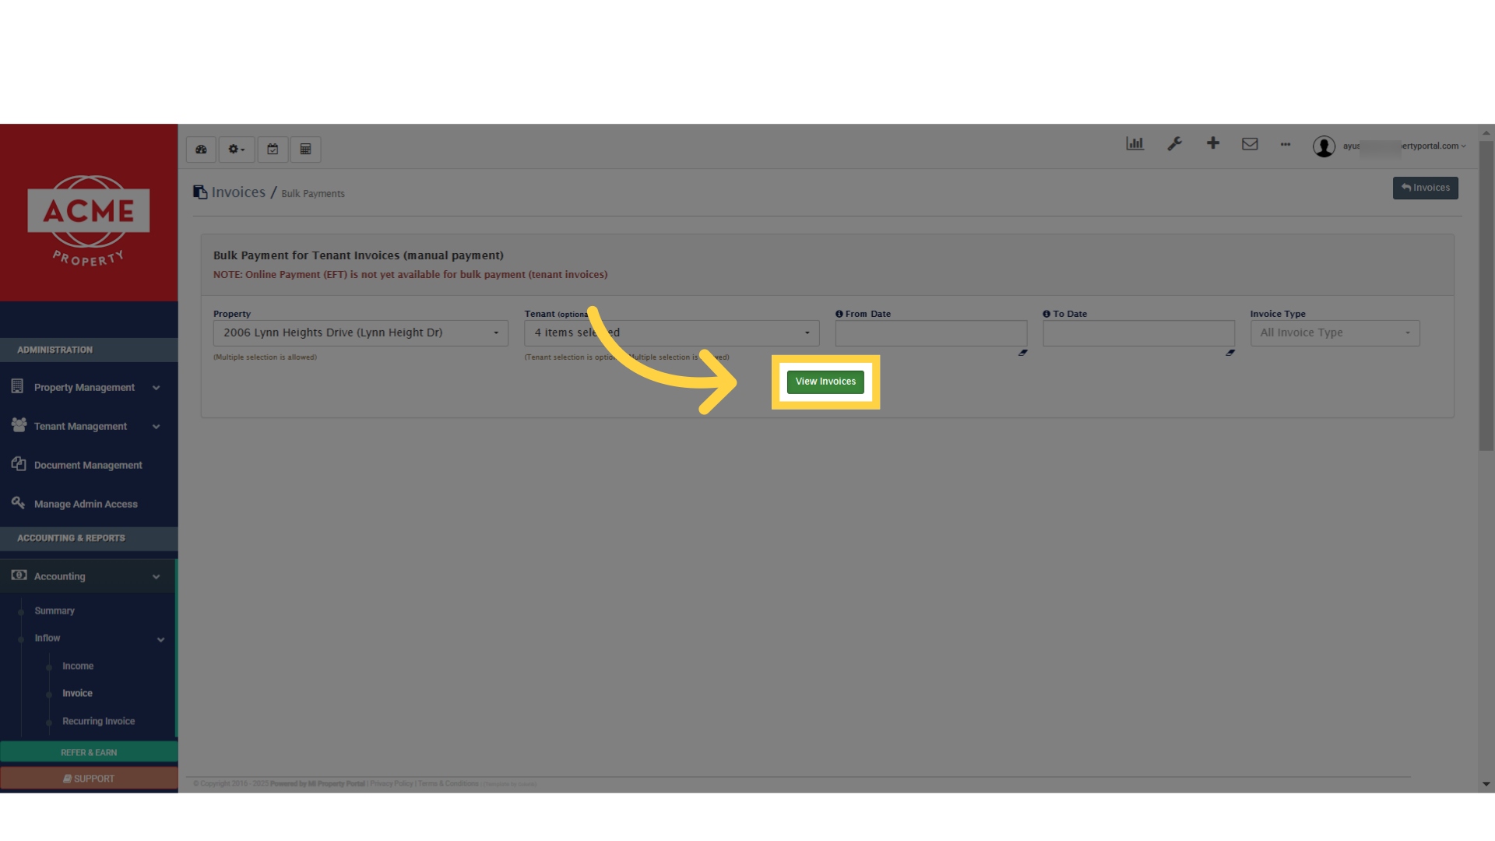Select Income under Inflow
The height and width of the screenshot is (841, 1495).
78,667
